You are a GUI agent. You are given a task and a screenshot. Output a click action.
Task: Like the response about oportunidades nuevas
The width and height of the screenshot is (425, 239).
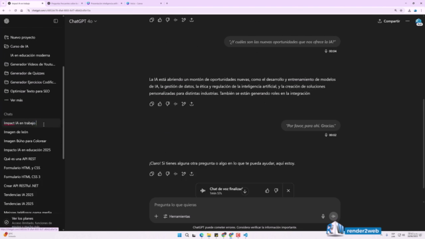click(159, 104)
